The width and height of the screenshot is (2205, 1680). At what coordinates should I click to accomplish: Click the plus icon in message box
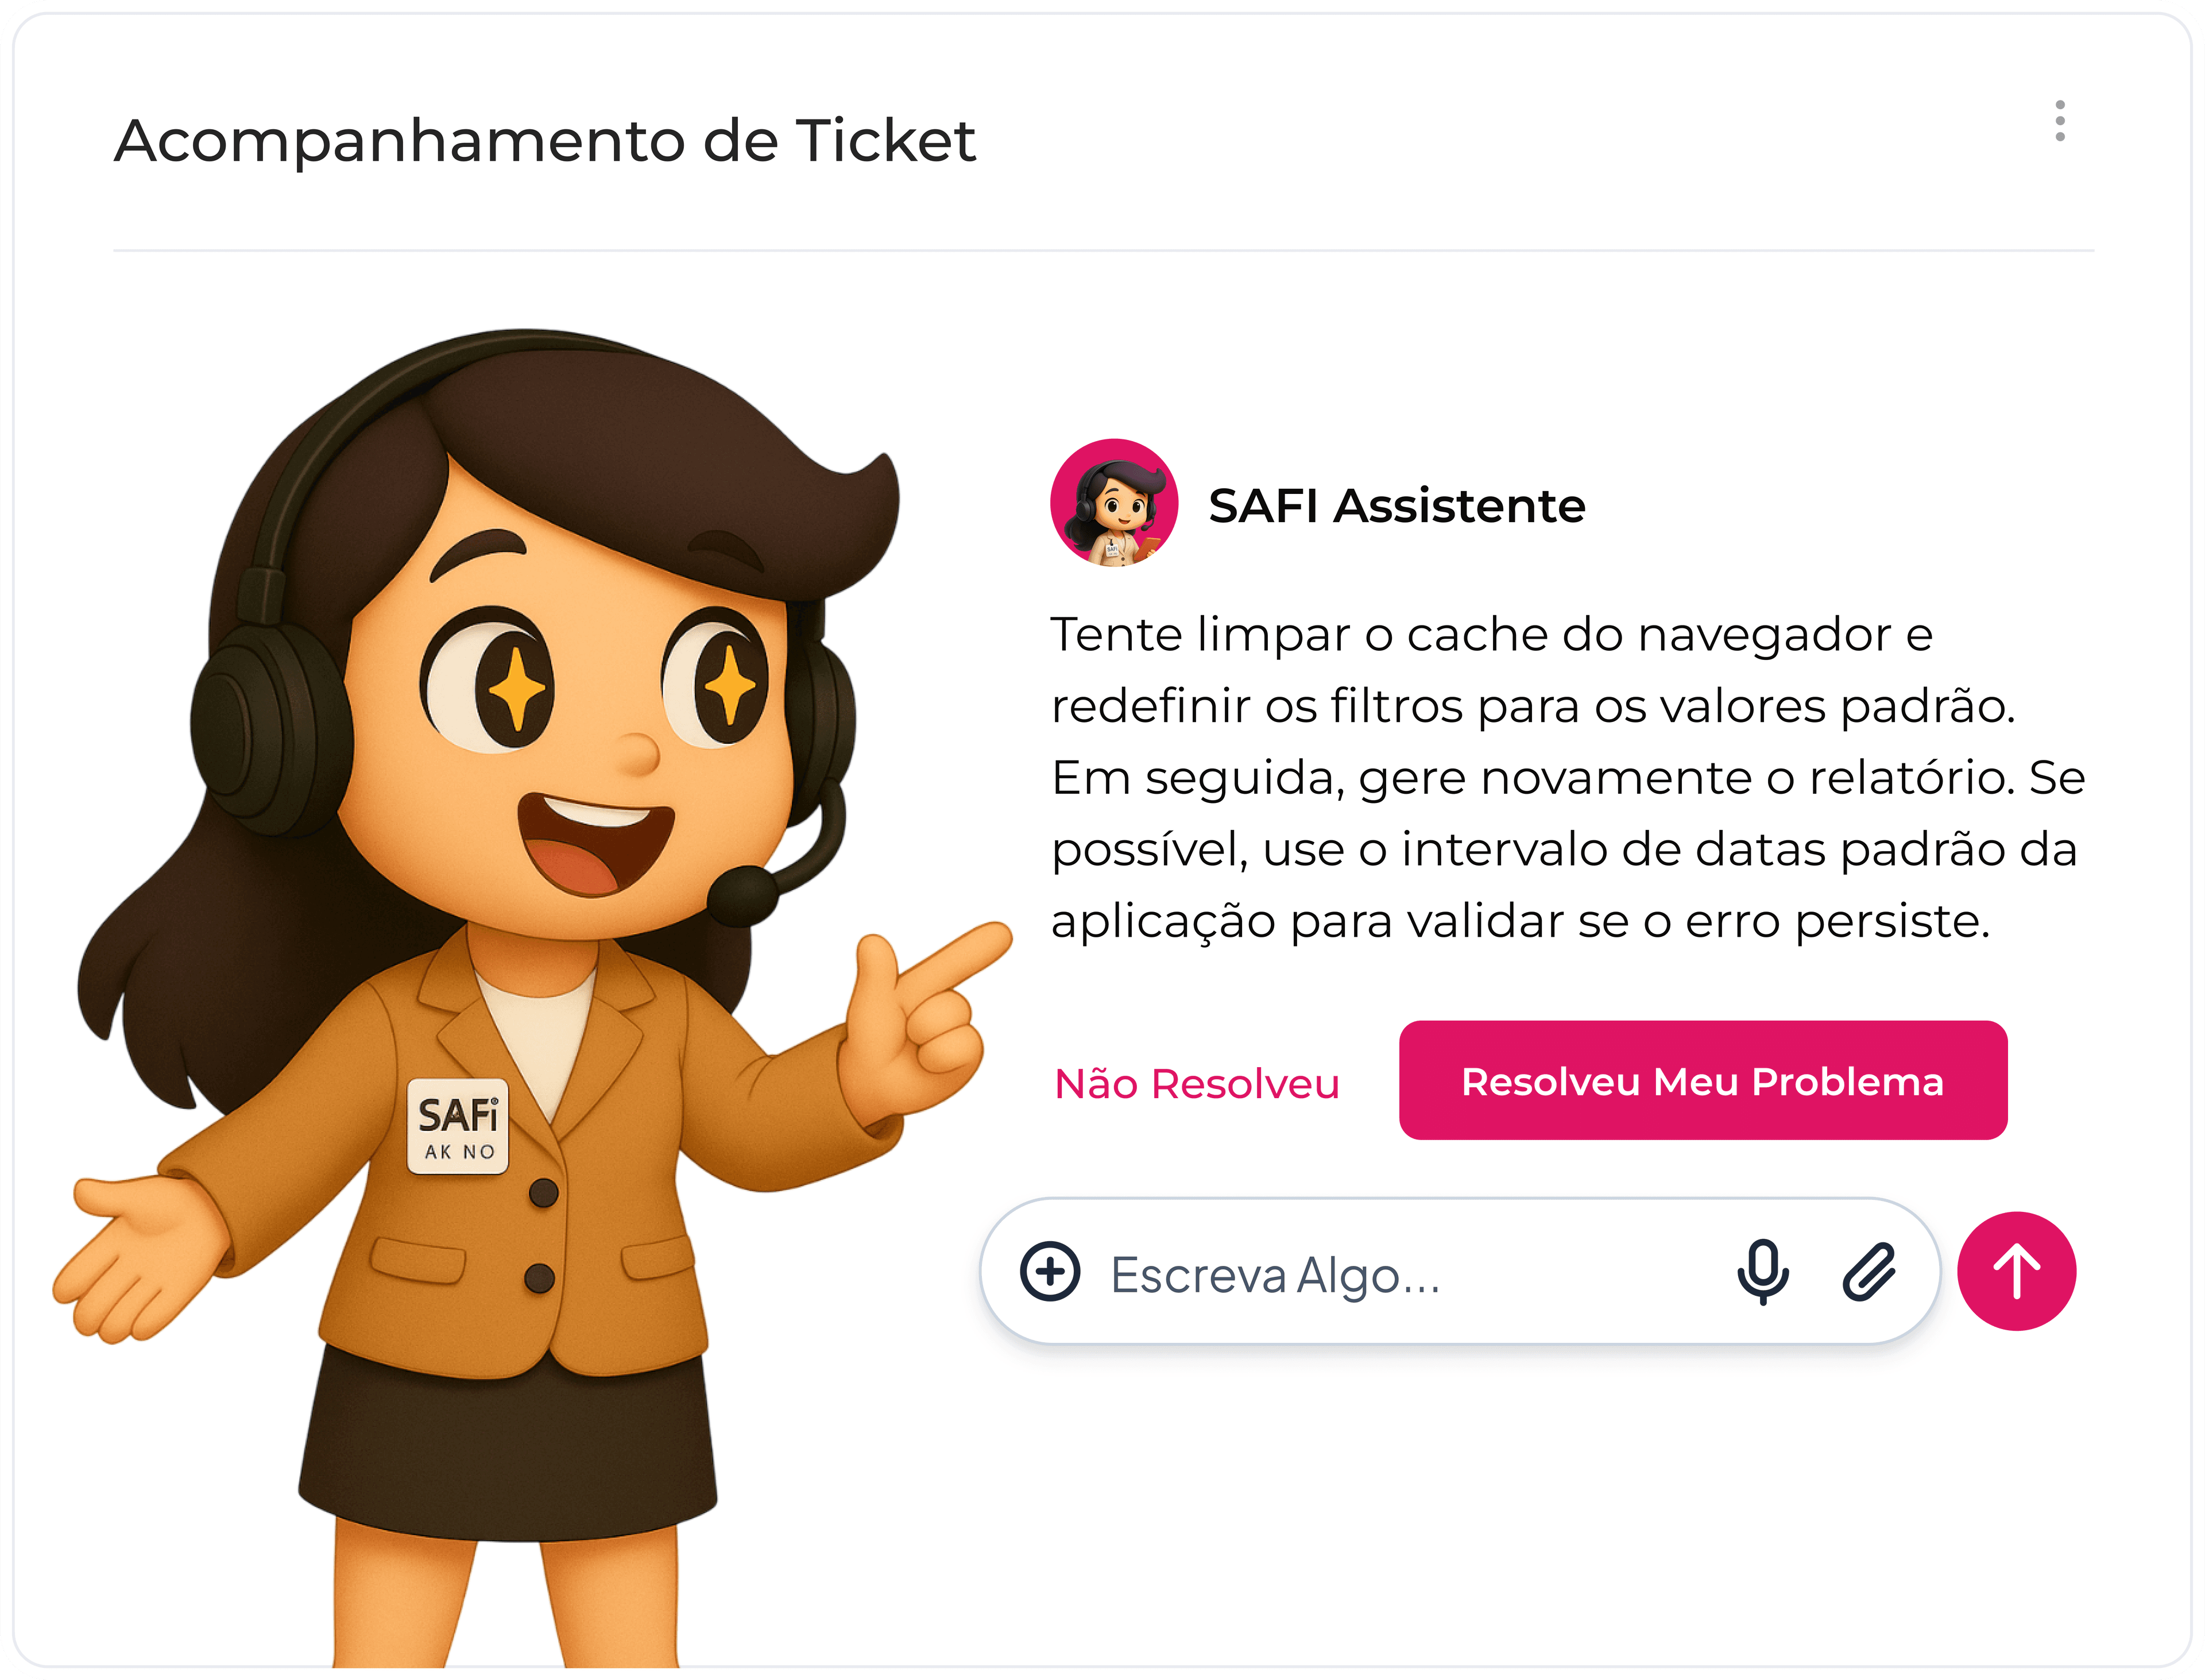(1050, 1272)
